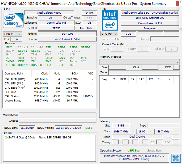The height and width of the screenshot is (164, 182).
Task: Select the CPU MFM (LPM) row
Action: [x=49, y=79]
